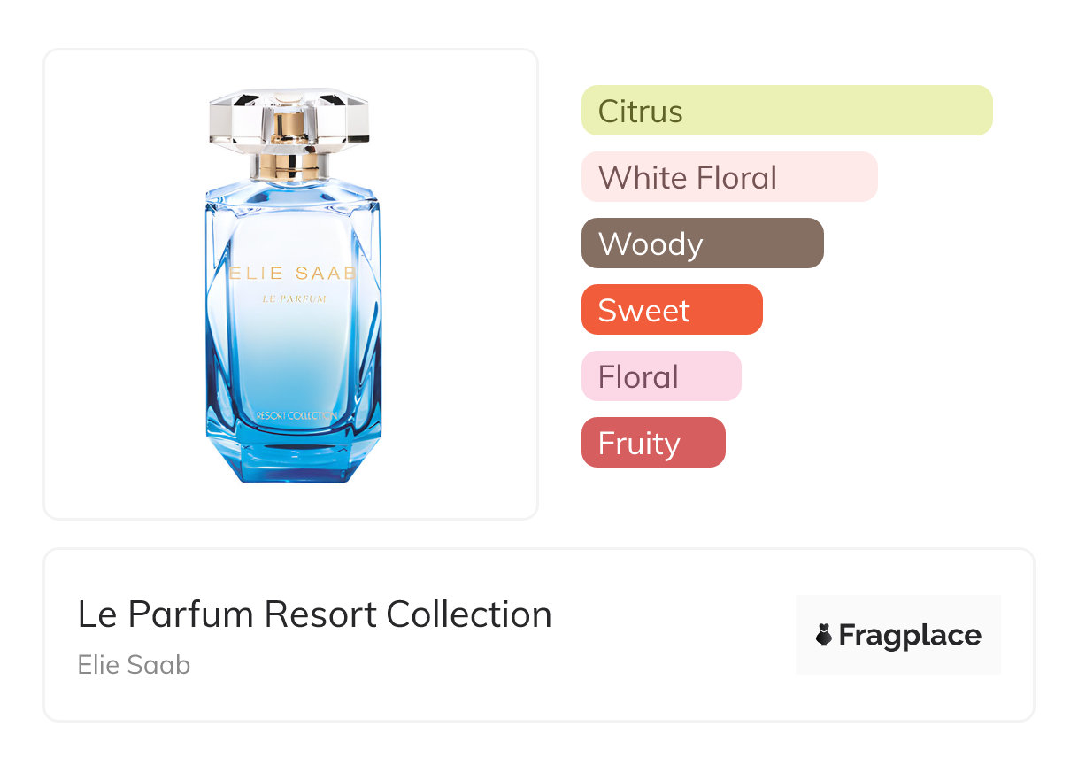The image size is (1078, 765).
Task: Select the White Floral accord bar
Action: click(x=729, y=177)
